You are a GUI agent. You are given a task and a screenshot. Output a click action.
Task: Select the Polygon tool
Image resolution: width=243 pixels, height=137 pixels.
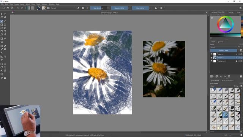[x=2, y=28]
